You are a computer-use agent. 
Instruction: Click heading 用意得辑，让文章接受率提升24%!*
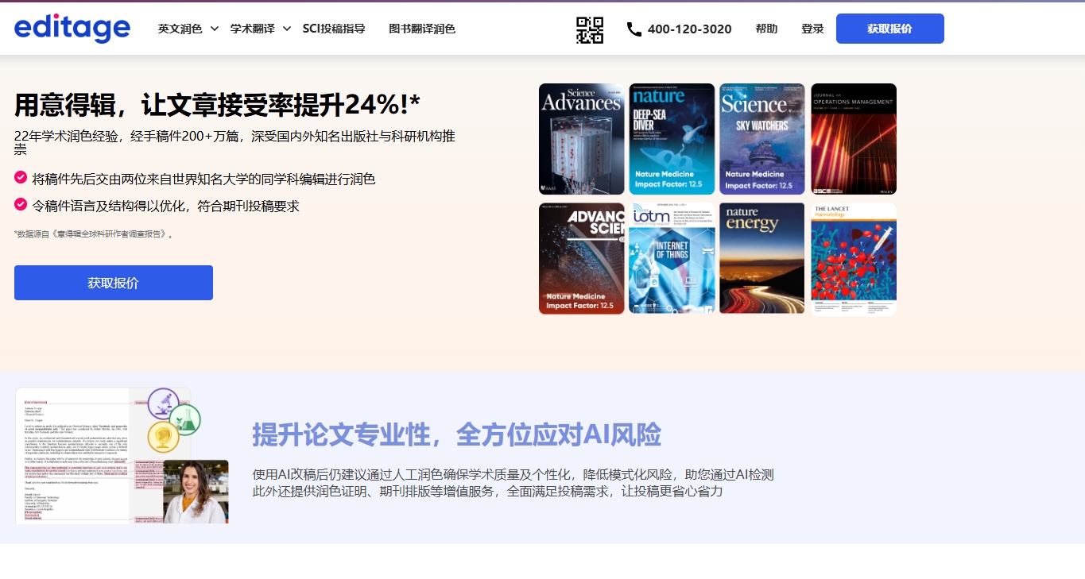[217, 104]
